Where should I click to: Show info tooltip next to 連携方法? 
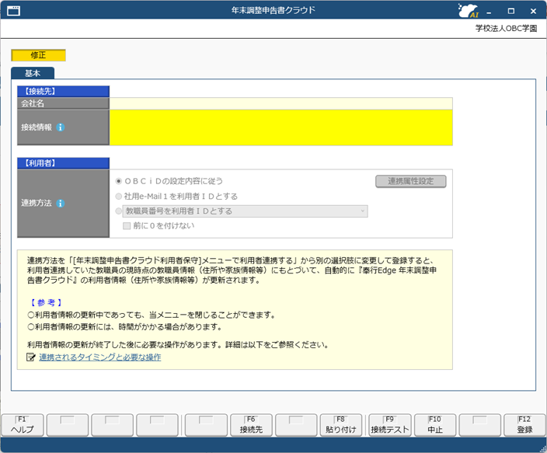pos(61,203)
